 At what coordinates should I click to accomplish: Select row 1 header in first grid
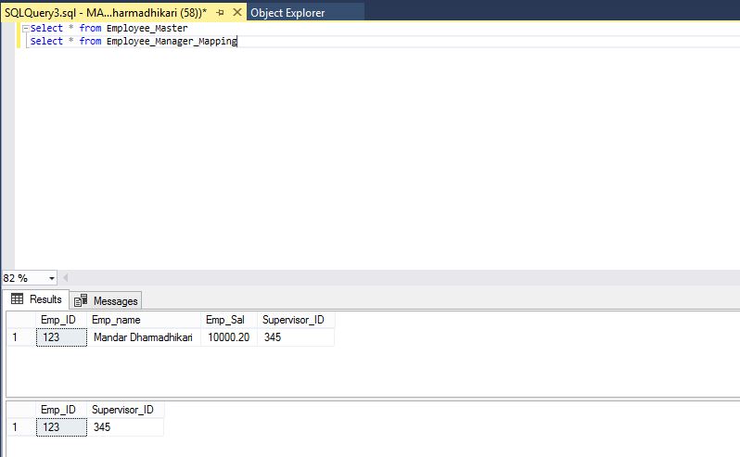pos(20,337)
